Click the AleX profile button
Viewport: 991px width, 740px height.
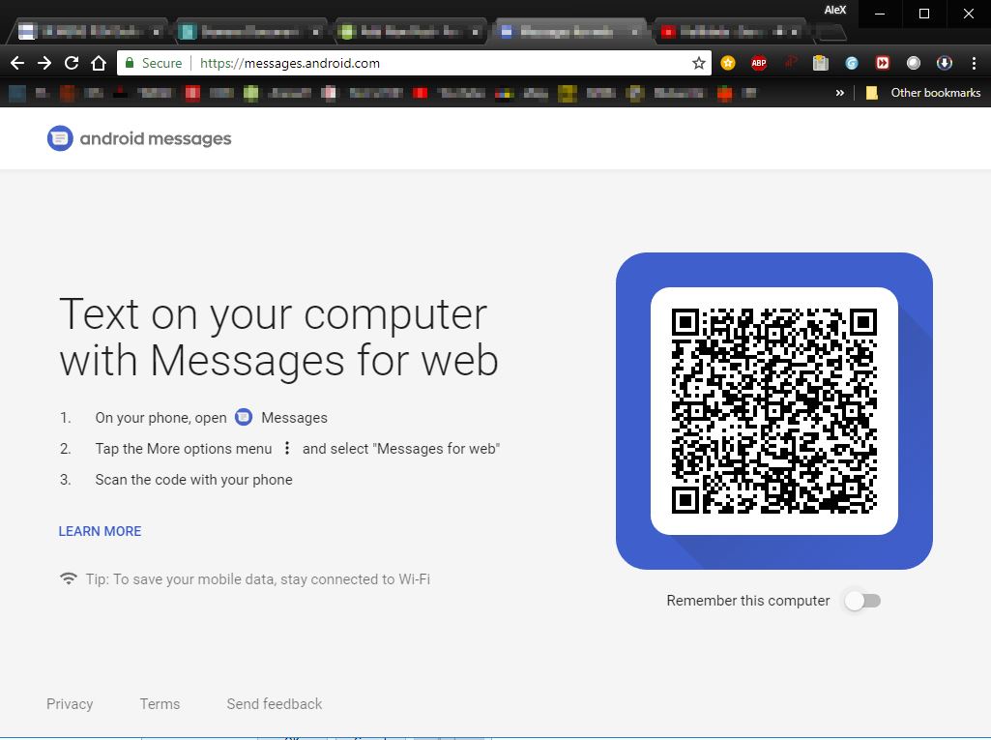pyautogui.click(x=835, y=10)
